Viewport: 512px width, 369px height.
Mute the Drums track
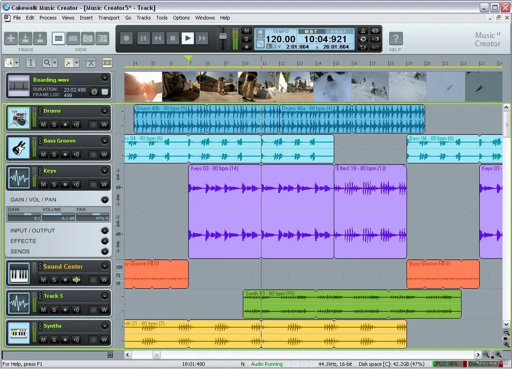44,124
